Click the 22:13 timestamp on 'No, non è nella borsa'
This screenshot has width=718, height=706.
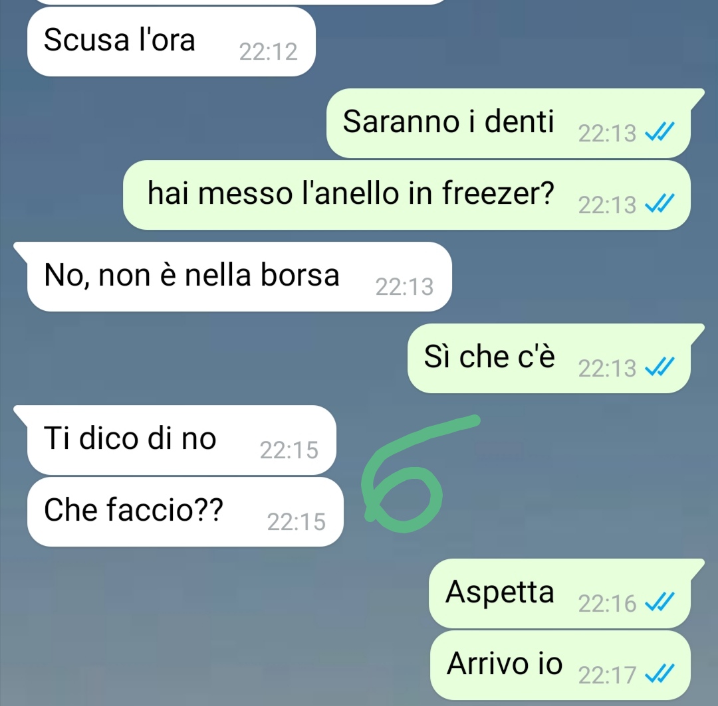404,287
